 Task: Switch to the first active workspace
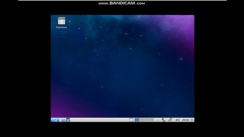(137, 120)
